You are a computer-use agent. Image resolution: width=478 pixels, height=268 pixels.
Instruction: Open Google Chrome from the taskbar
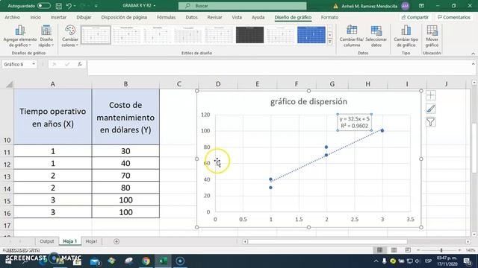tap(146, 261)
